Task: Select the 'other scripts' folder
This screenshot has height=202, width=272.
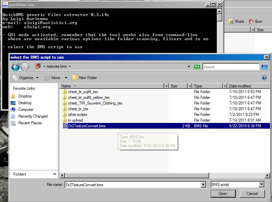Action: point(78,115)
